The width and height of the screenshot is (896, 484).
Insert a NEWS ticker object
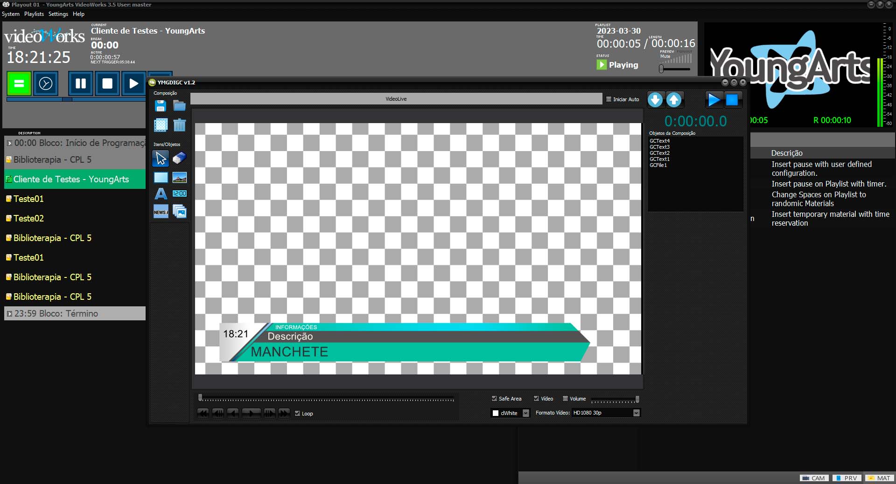coord(161,212)
